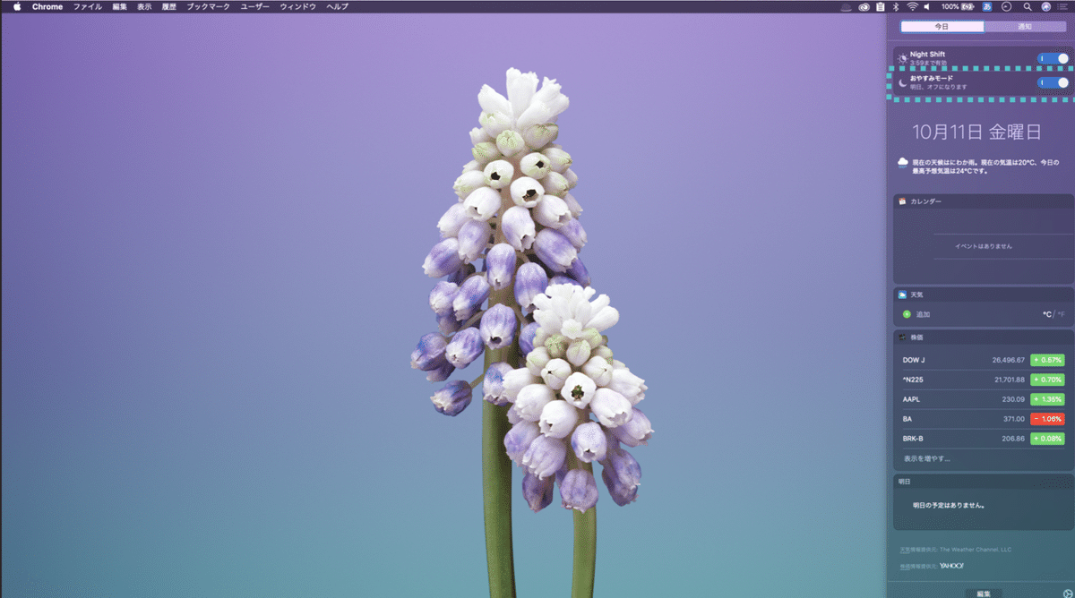Open the 履歴 menu

[169, 6]
